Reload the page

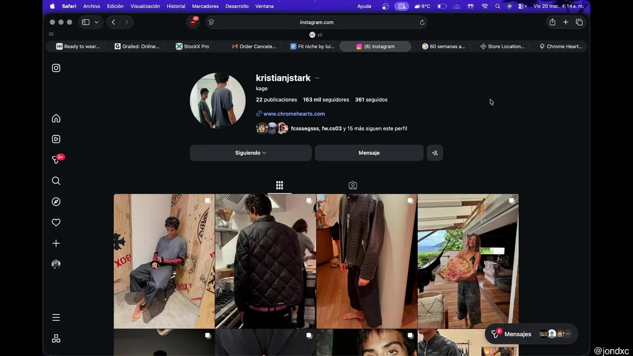[422, 22]
